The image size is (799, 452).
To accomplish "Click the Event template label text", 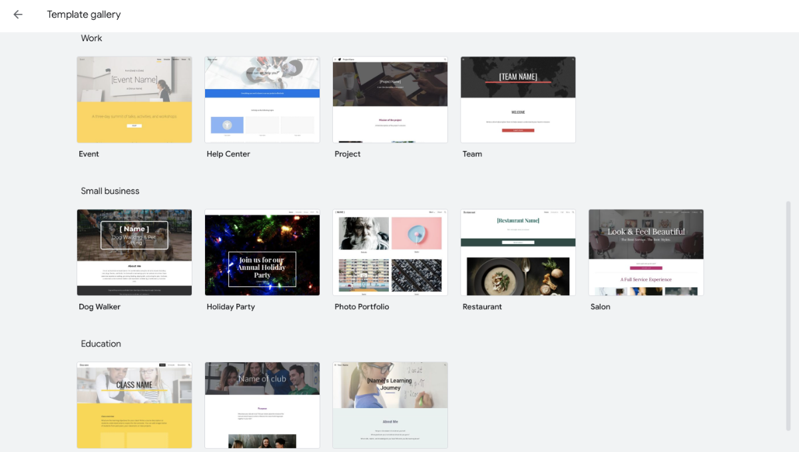I will click(x=89, y=154).
